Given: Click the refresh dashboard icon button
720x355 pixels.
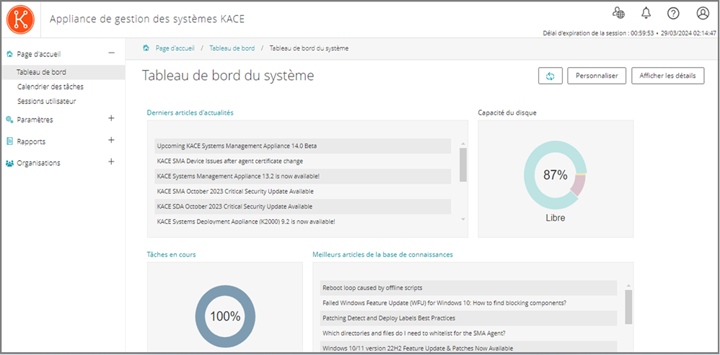Looking at the screenshot, I should [550, 76].
